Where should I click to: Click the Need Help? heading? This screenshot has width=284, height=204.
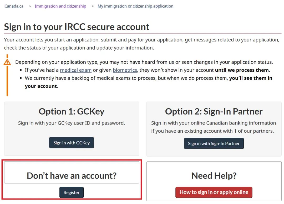[x=214, y=176]
